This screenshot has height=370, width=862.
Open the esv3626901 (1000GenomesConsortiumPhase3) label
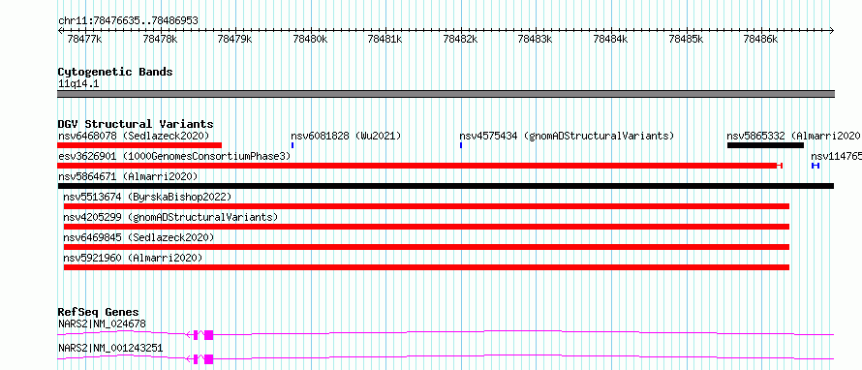tap(174, 156)
